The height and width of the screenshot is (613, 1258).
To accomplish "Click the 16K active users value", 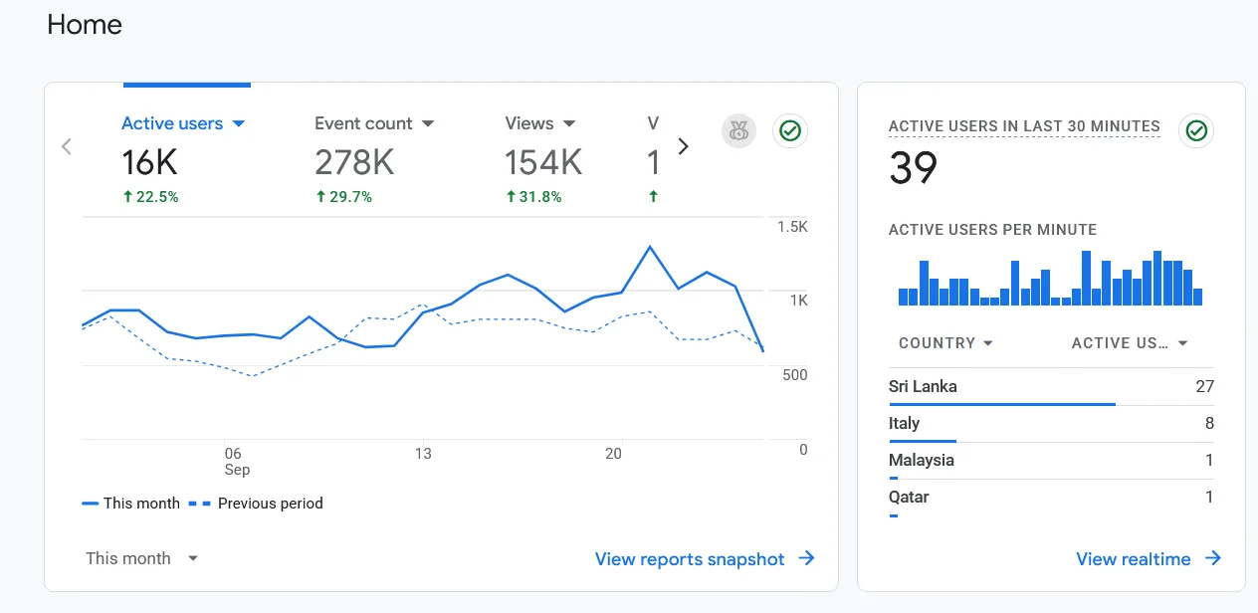I will pyautogui.click(x=149, y=162).
